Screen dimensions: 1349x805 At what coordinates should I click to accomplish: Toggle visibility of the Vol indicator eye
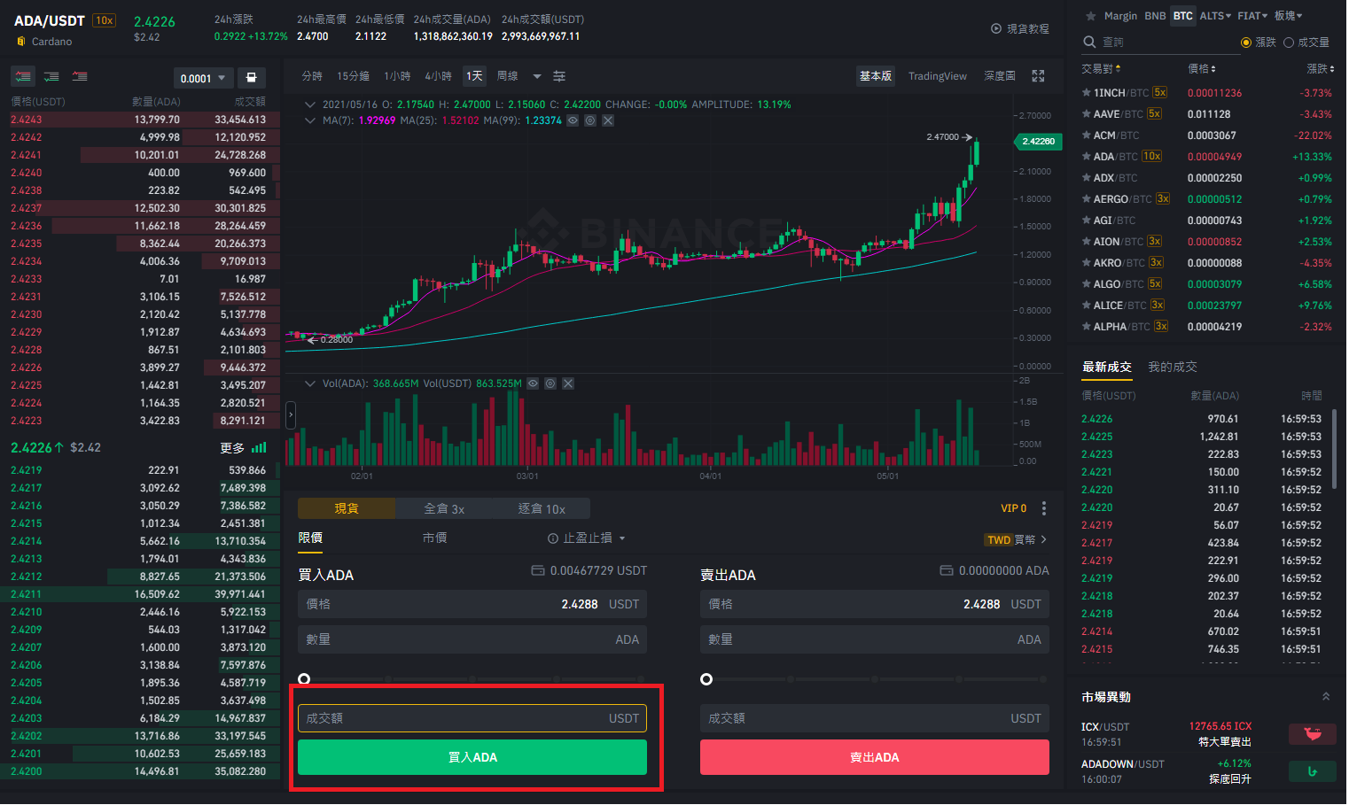[x=533, y=383]
